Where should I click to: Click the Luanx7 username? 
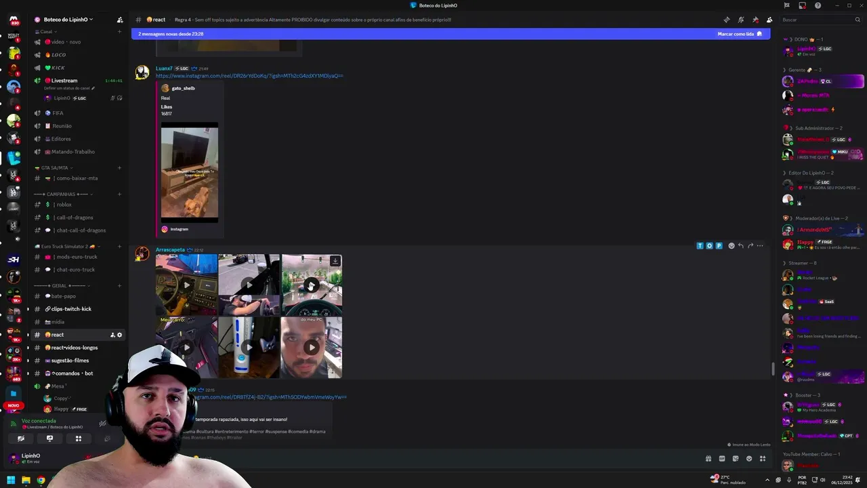(x=164, y=68)
